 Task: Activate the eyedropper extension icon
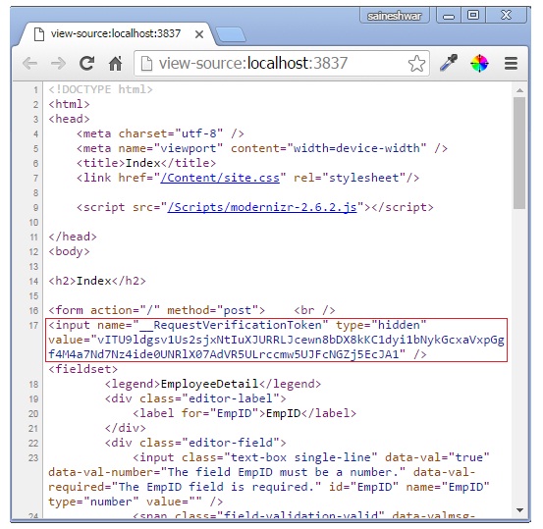tap(449, 63)
